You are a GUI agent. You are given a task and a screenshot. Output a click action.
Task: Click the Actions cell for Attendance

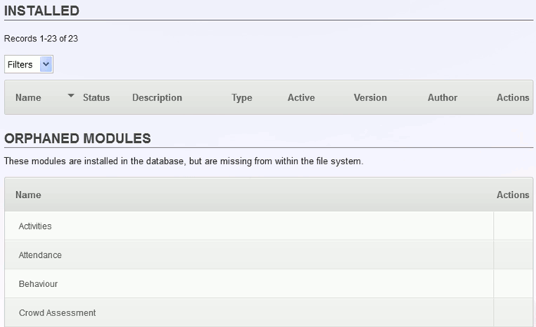[513, 255]
